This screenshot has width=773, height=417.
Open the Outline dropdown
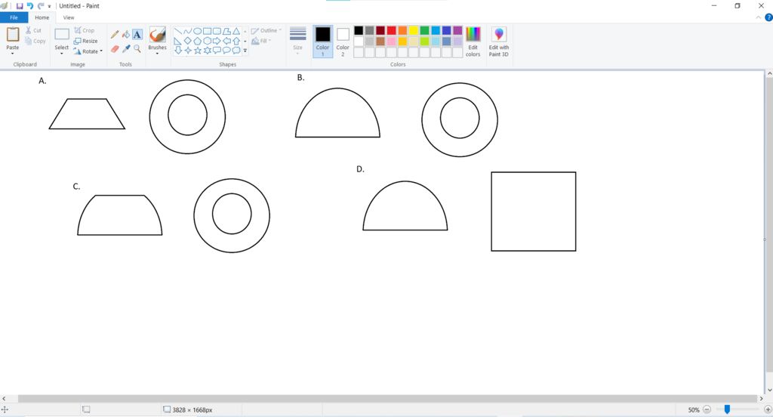click(266, 31)
